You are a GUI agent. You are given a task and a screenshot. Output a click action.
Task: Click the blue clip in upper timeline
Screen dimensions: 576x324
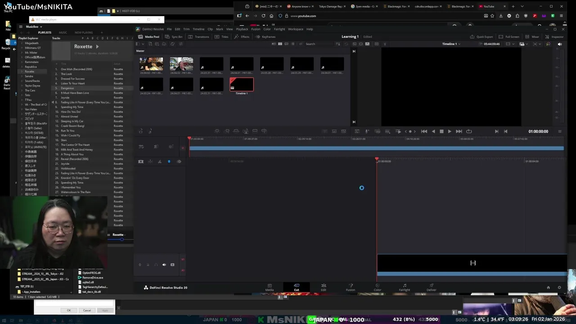point(376,148)
